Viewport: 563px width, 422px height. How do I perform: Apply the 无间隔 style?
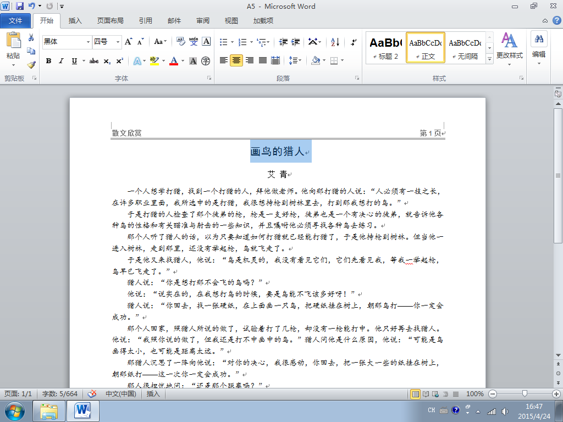coord(465,48)
